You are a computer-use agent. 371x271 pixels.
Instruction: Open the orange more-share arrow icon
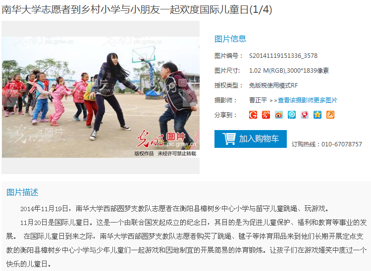[330, 115]
